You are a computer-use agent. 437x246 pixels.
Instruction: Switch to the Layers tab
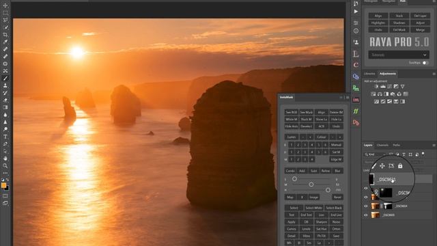368,145
